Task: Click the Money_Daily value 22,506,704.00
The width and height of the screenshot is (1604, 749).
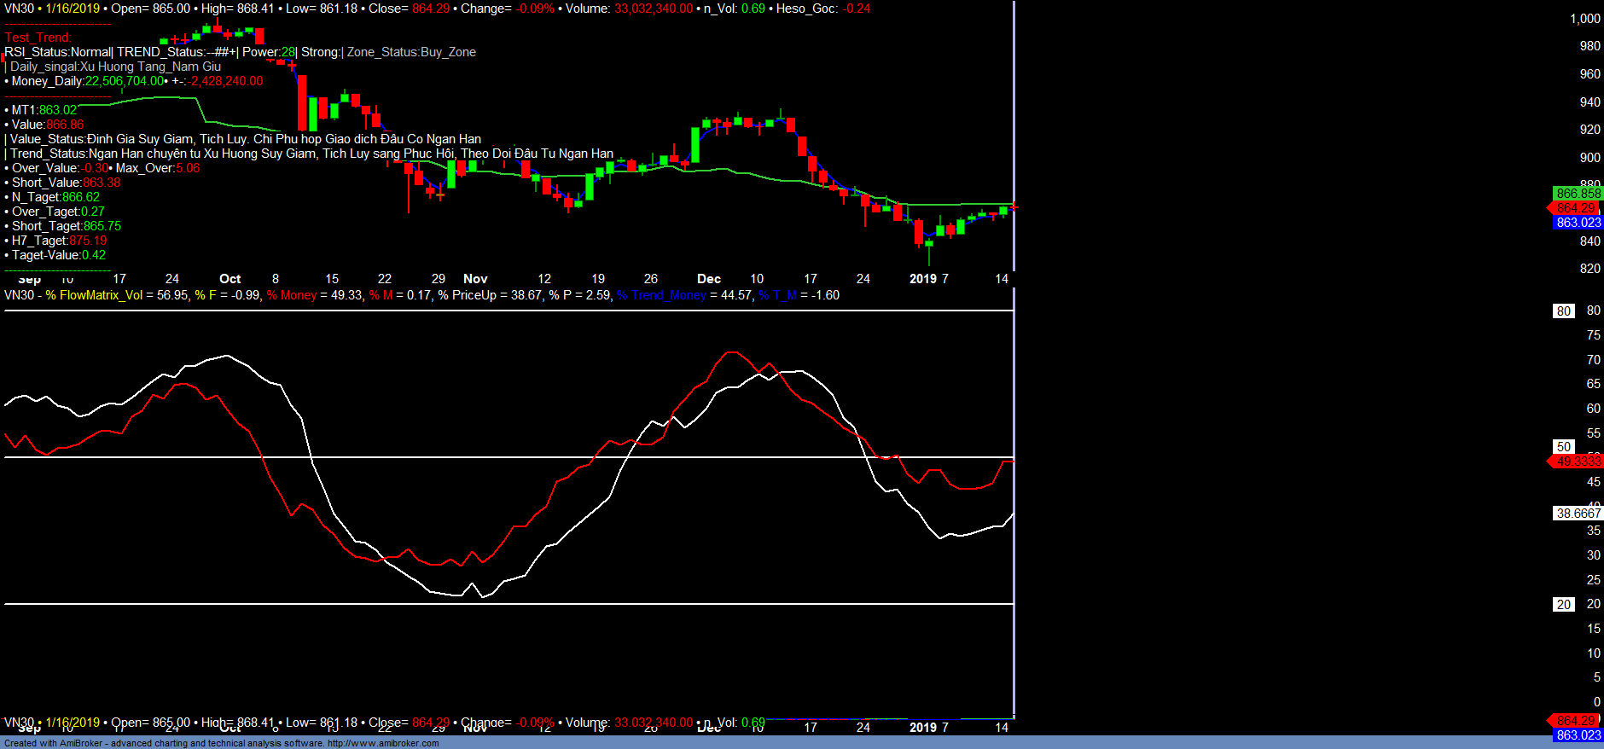Action: [124, 81]
